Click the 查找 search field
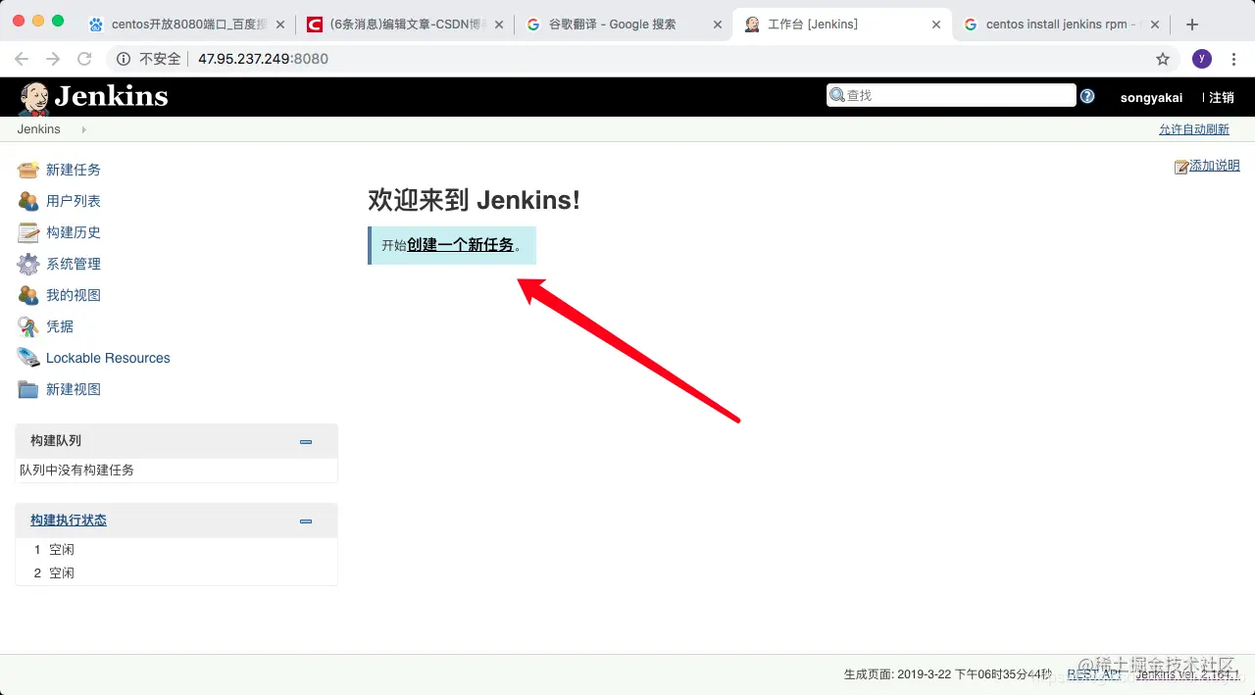 951,95
